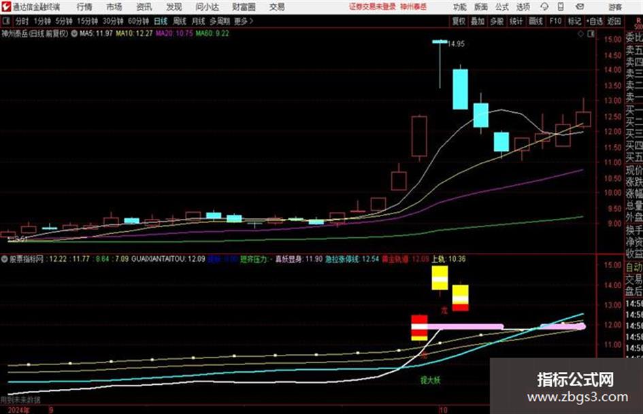Open the 选项 menu
Viewport: 643px width, 414px height.
click(x=523, y=7)
